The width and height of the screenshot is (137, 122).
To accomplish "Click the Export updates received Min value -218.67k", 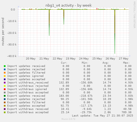I will tap(86, 96).
